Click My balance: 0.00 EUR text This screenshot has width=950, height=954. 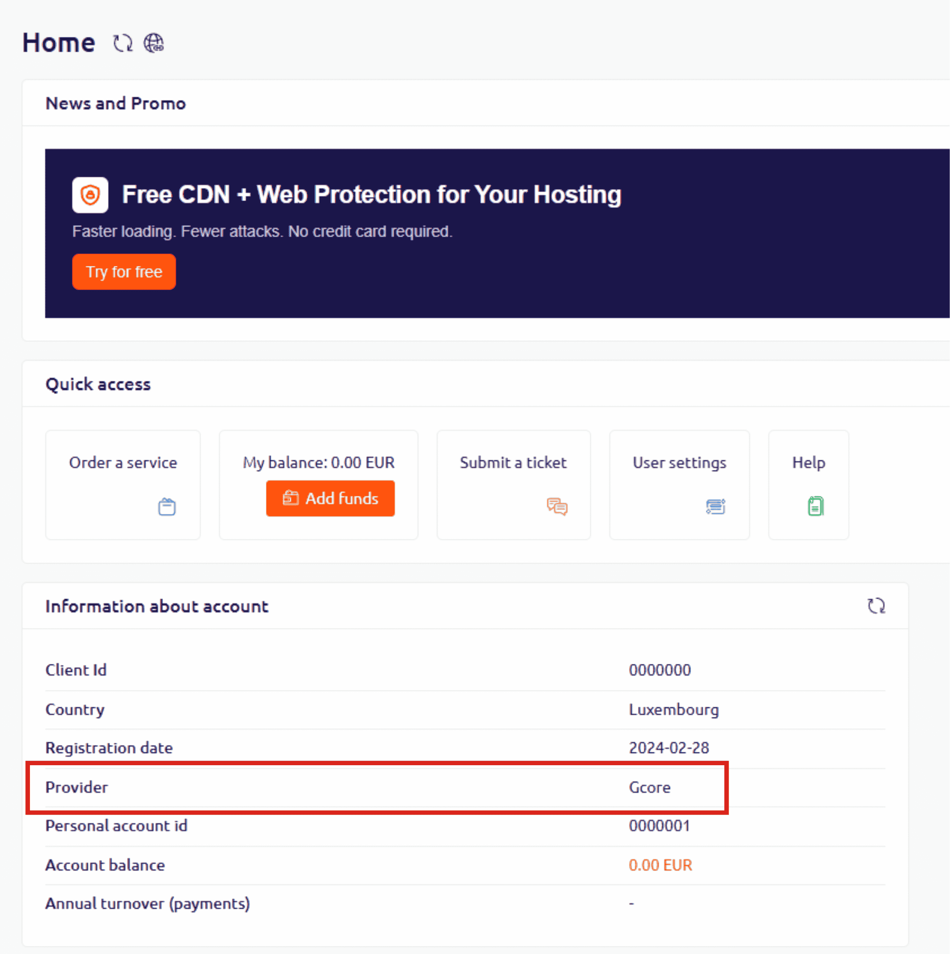pyautogui.click(x=318, y=463)
